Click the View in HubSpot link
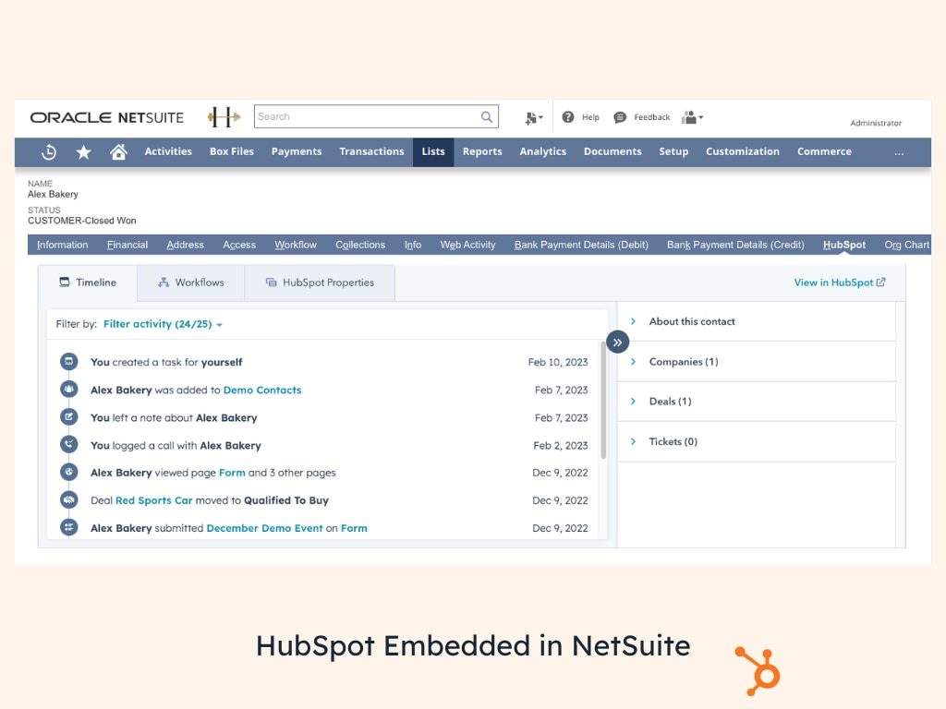 839,282
